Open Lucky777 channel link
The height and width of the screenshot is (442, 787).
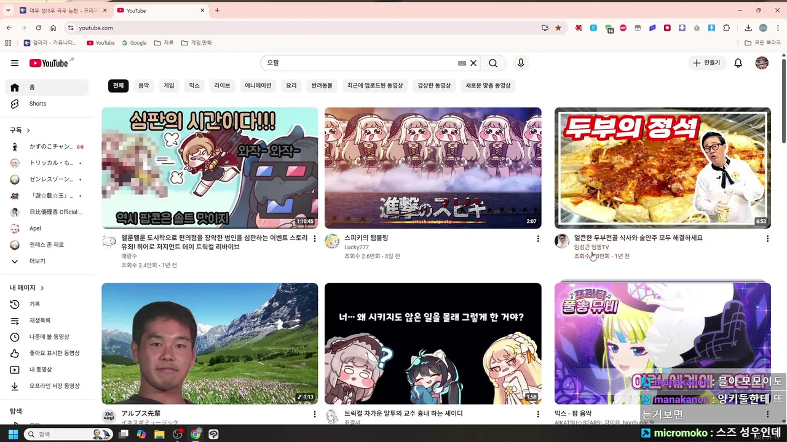tap(357, 247)
